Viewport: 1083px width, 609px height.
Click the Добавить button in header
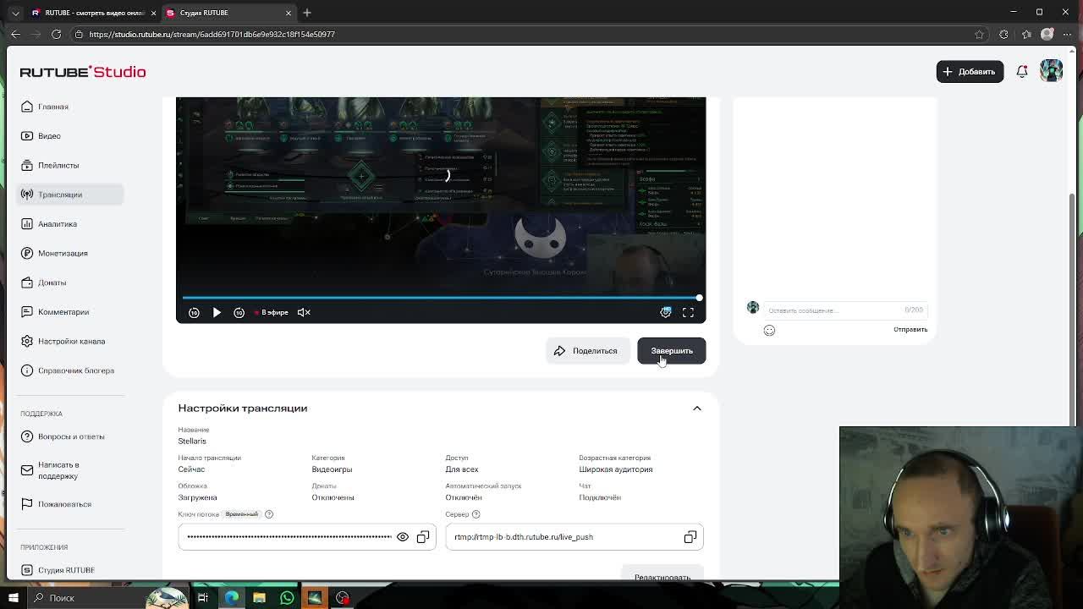(970, 72)
